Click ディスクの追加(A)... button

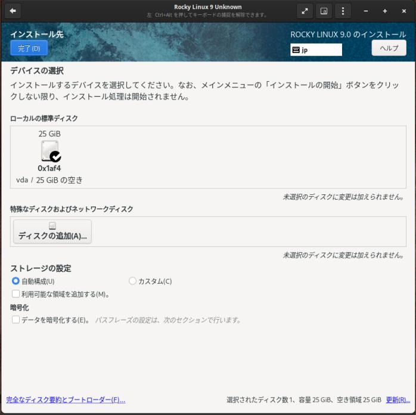[x=52, y=231]
